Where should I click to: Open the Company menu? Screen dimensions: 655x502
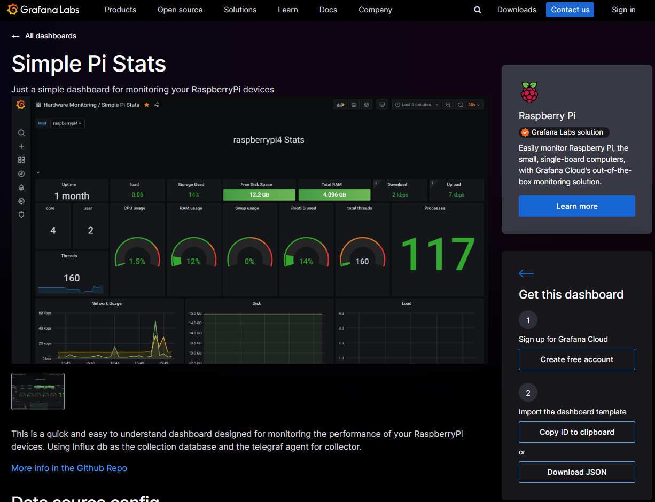(x=375, y=10)
